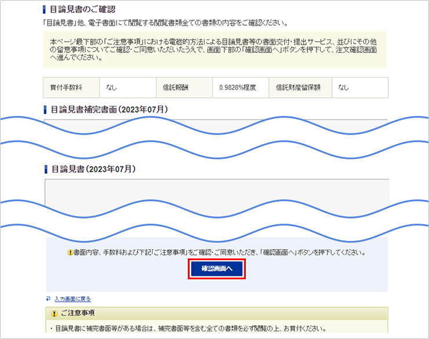Click the return arrow icon beside 入力画面に戻る
The width and height of the screenshot is (429, 339).
48,299
